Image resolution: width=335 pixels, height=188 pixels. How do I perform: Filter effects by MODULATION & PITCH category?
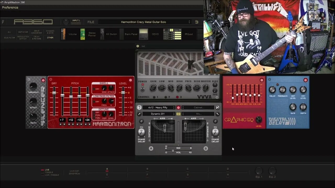[x=23, y=38]
